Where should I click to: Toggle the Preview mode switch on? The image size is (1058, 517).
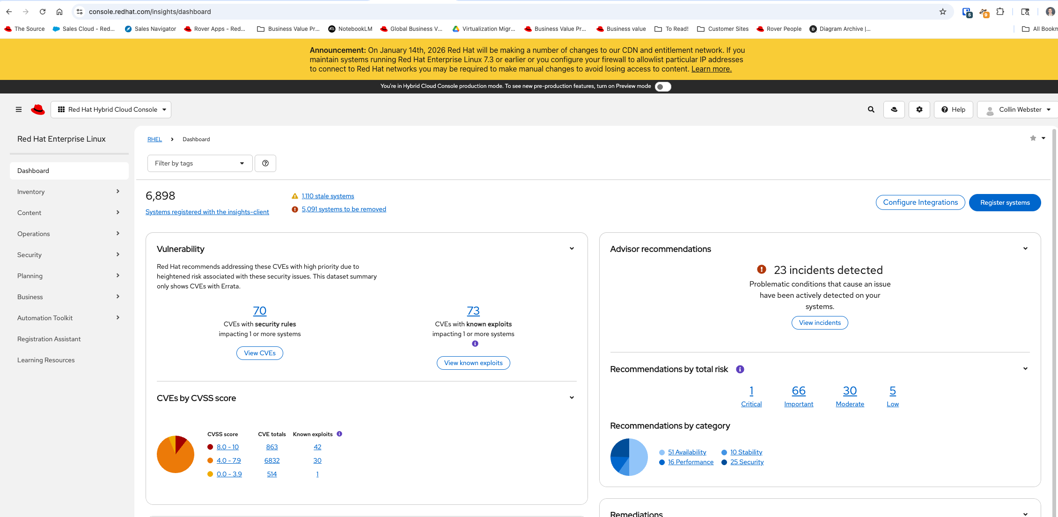(662, 86)
